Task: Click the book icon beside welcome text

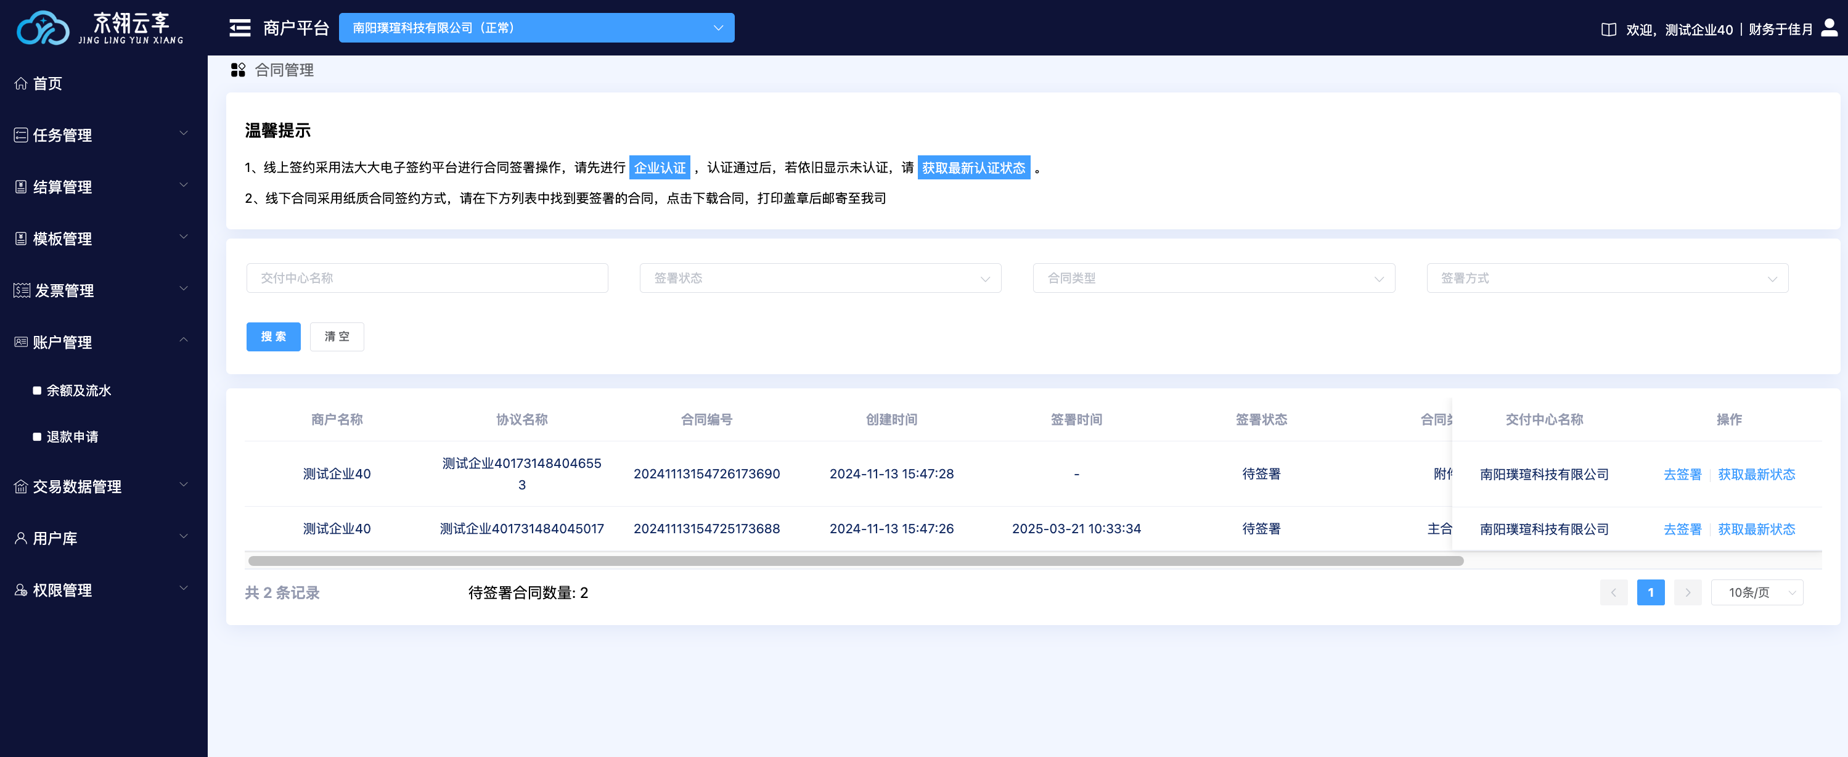Action: tap(1608, 30)
